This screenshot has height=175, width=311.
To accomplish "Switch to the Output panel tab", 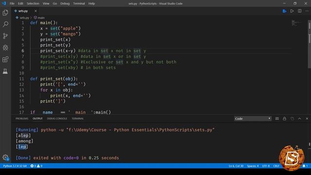I will [37, 119].
